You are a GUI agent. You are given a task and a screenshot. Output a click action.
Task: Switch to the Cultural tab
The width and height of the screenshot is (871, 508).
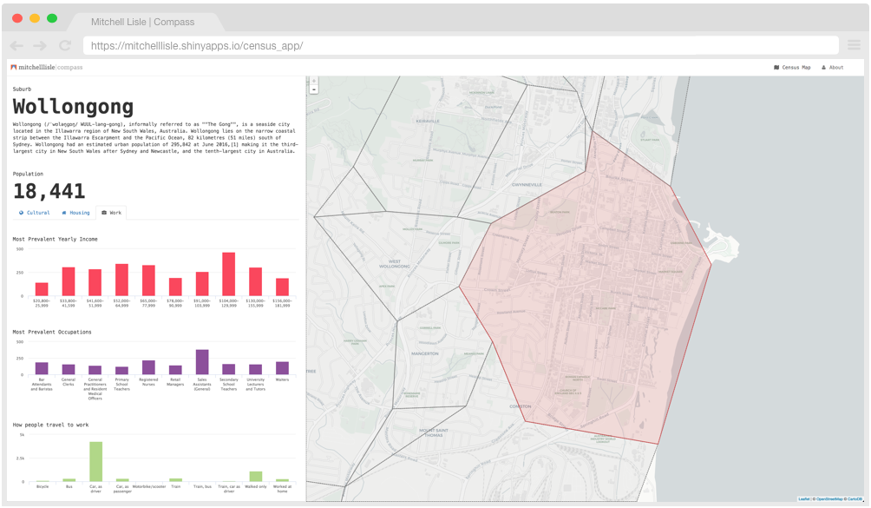click(38, 213)
